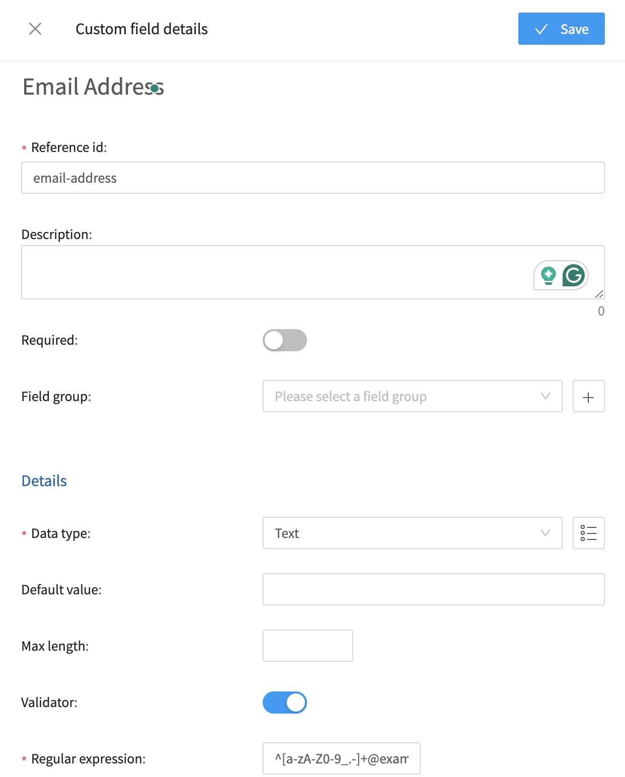Add new field group via plus icon
This screenshot has height=777, width=625.
click(x=588, y=396)
